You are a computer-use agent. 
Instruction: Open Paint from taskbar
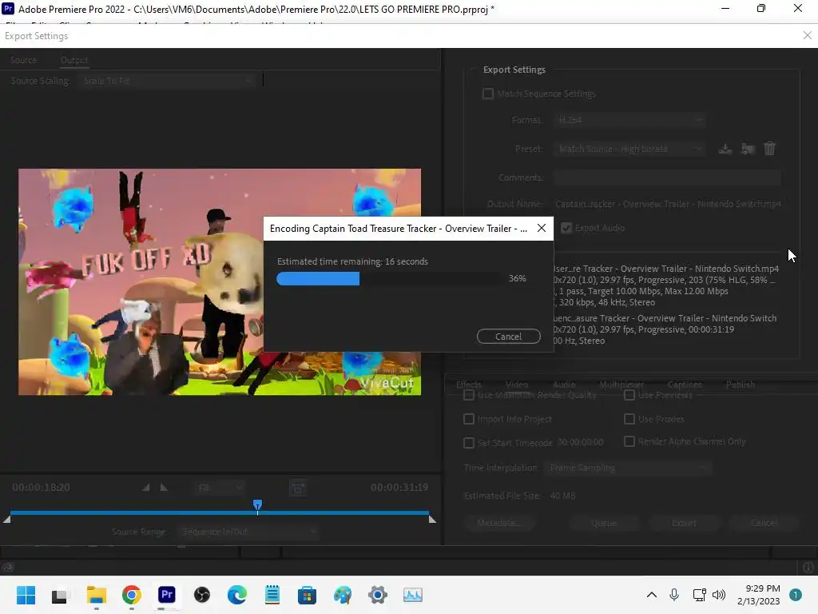342,595
